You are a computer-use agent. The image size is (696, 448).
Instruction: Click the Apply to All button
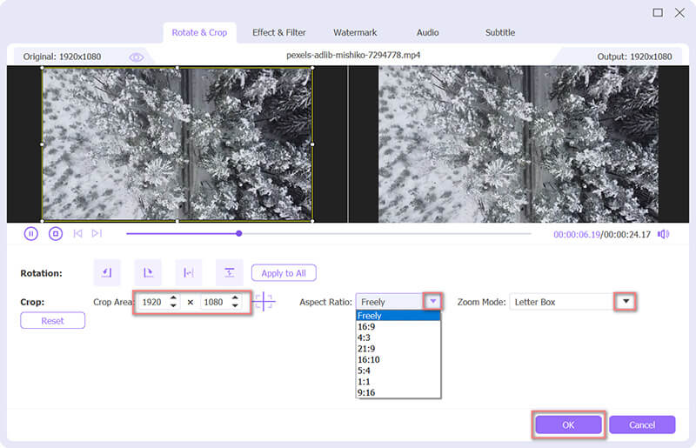pos(284,273)
